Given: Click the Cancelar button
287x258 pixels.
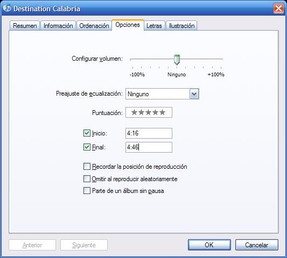Looking at the screenshot, I should click(x=257, y=245).
